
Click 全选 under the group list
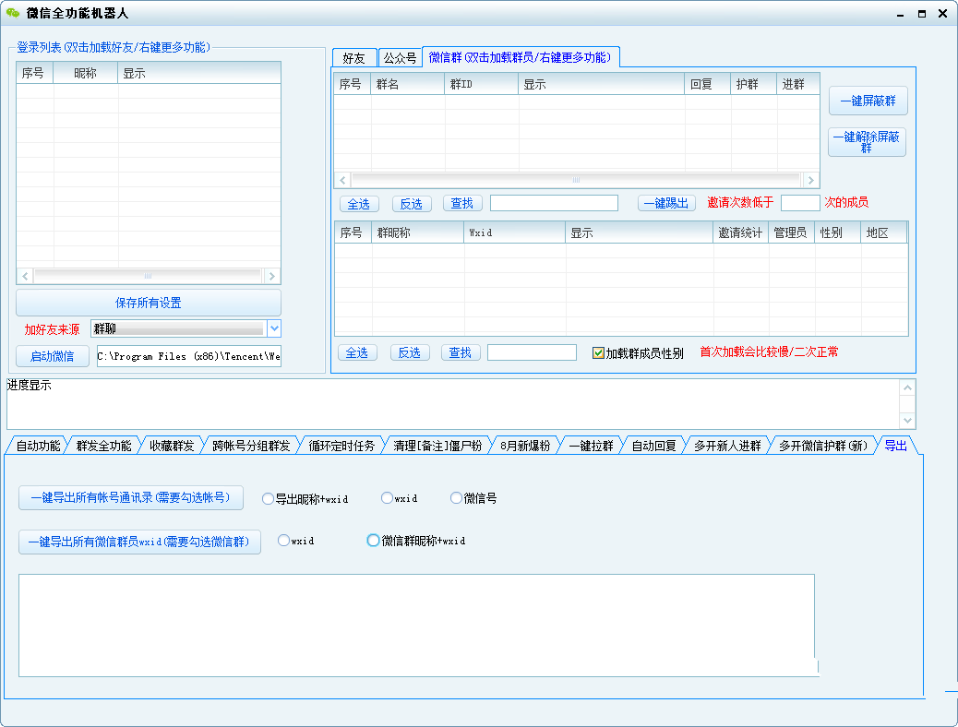[359, 204]
